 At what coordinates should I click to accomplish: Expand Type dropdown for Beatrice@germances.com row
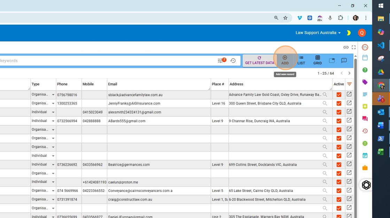(x=53, y=165)
